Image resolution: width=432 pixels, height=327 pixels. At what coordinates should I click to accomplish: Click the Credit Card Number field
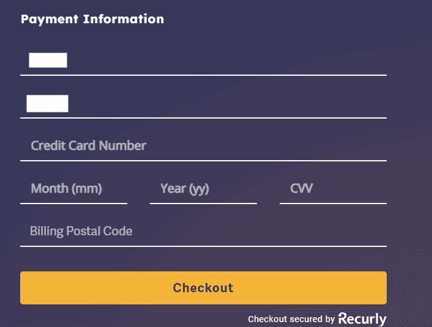(x=203, y=146)
